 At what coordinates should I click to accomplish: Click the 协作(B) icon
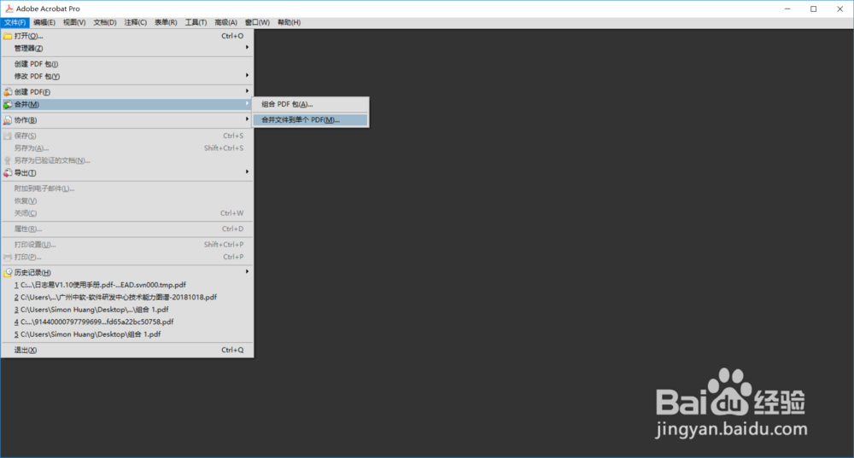pyautogui.click(x=8, y=120)
